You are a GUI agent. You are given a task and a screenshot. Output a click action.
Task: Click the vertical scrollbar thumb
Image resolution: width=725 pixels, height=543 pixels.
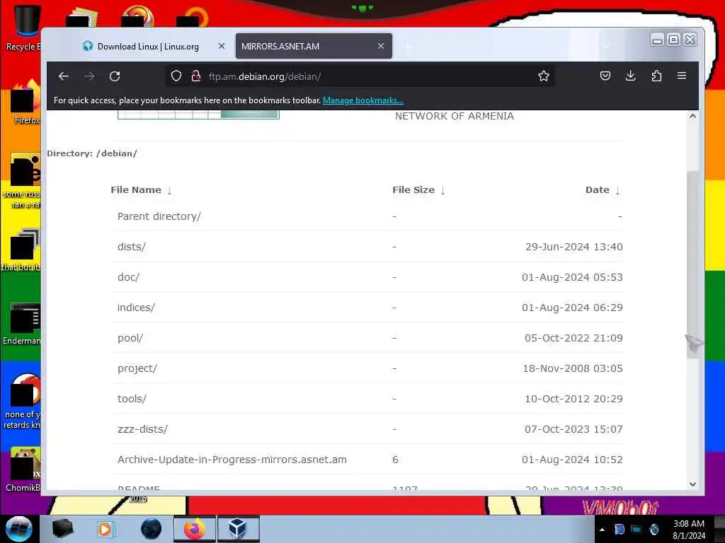point(692,264)
